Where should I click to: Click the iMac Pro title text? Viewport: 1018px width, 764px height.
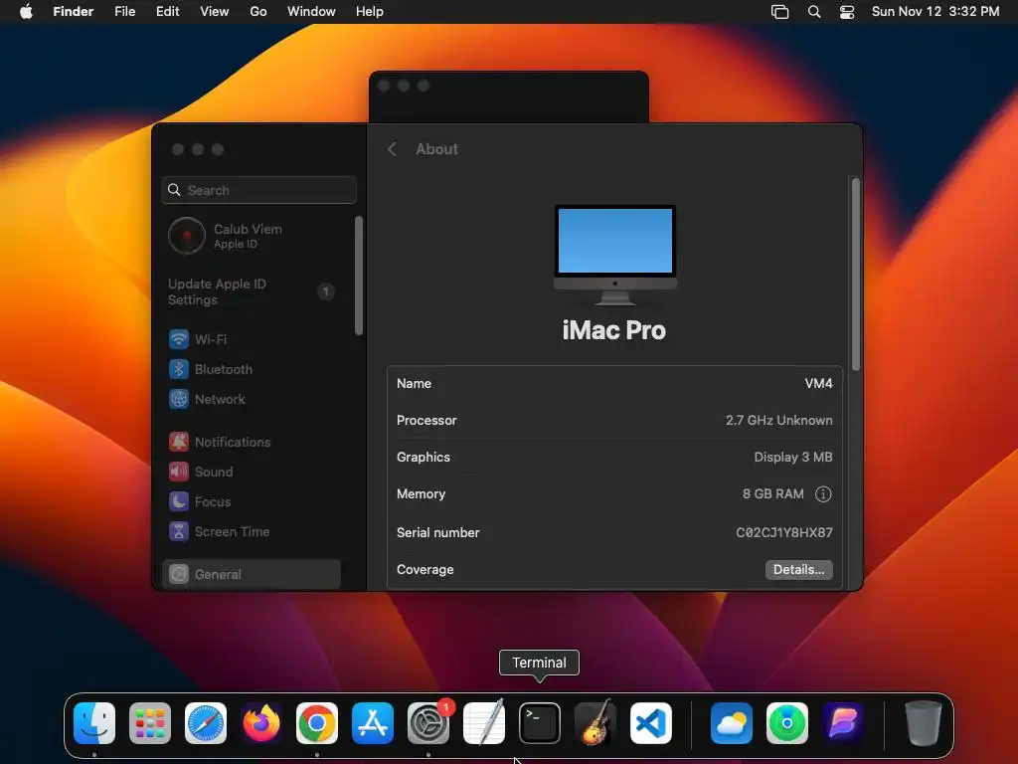[x=614, y=330]
